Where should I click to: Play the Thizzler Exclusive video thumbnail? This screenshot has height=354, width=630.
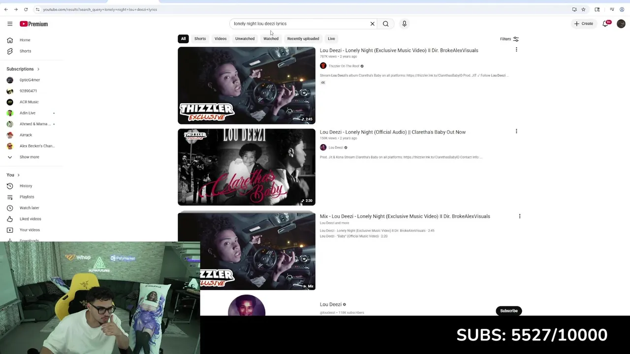pyautogui.click(x=247, y=86)
